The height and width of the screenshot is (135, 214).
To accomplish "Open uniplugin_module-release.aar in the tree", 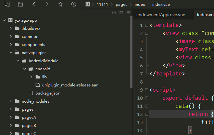I will click(x=70, y=85).
